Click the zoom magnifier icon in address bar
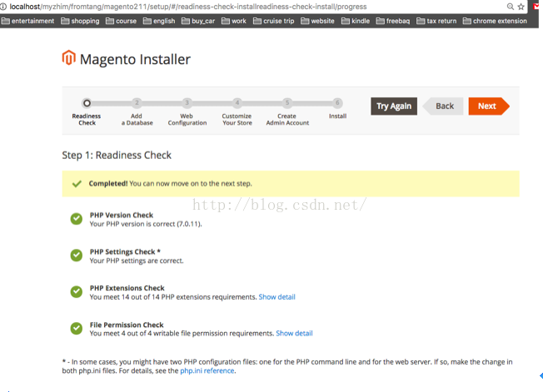Screen dimensions: 543x392 [x=510, y=7]
